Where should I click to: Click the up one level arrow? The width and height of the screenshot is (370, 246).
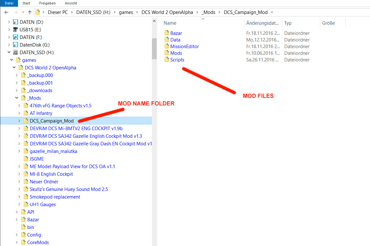tap(30, 12)
